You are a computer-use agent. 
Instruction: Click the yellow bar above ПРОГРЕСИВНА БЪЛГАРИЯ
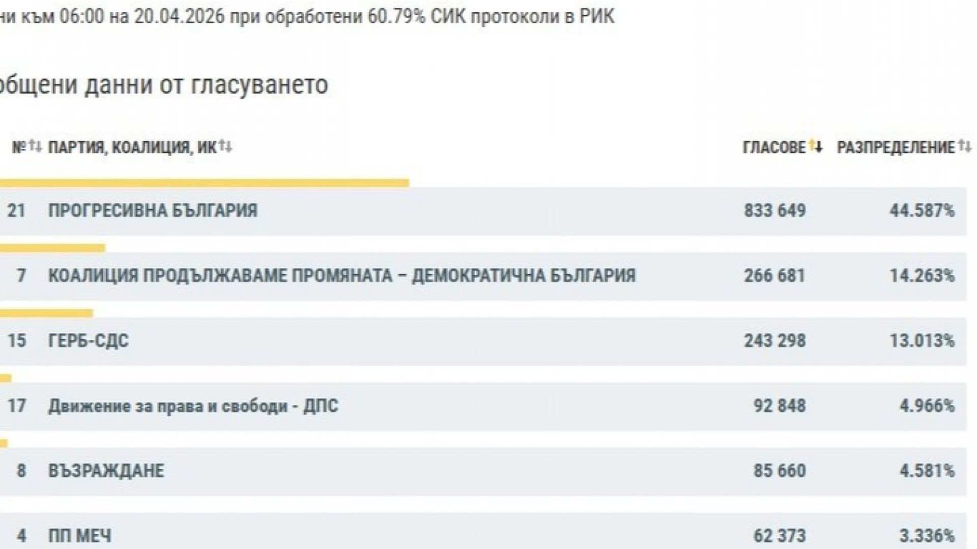[x=204, y=183]
